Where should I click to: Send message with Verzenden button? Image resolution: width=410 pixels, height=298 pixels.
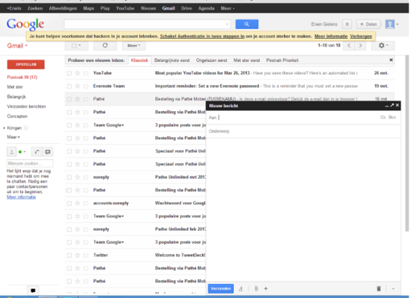[x=221, y=288]
